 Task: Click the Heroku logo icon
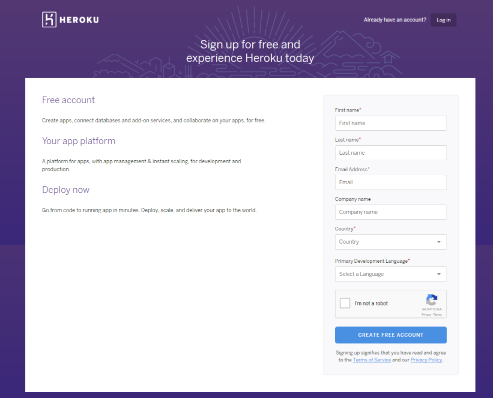(49, 20)
